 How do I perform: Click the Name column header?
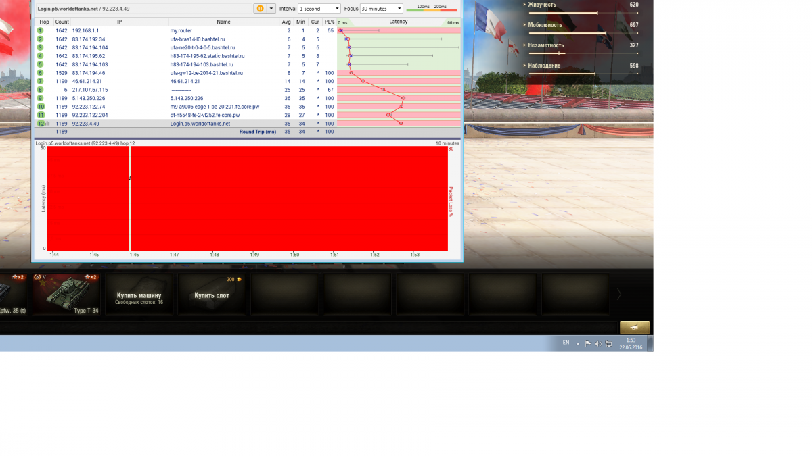click(x=224, y=22)
